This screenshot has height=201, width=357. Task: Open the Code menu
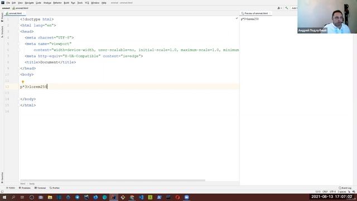point(38,3)
